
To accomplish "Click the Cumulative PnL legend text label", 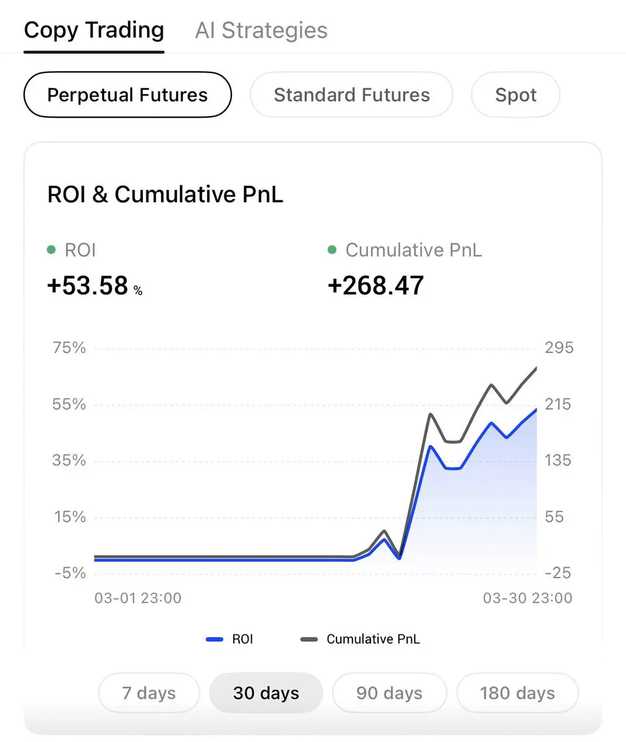I will (x=373, y=639).
